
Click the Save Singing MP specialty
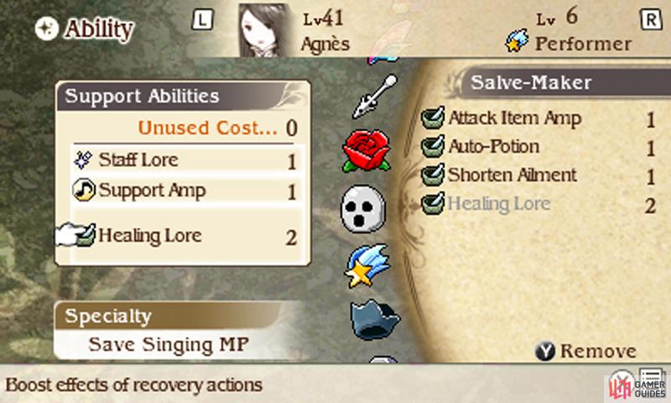pyautogui.click(x=169, y=345)
